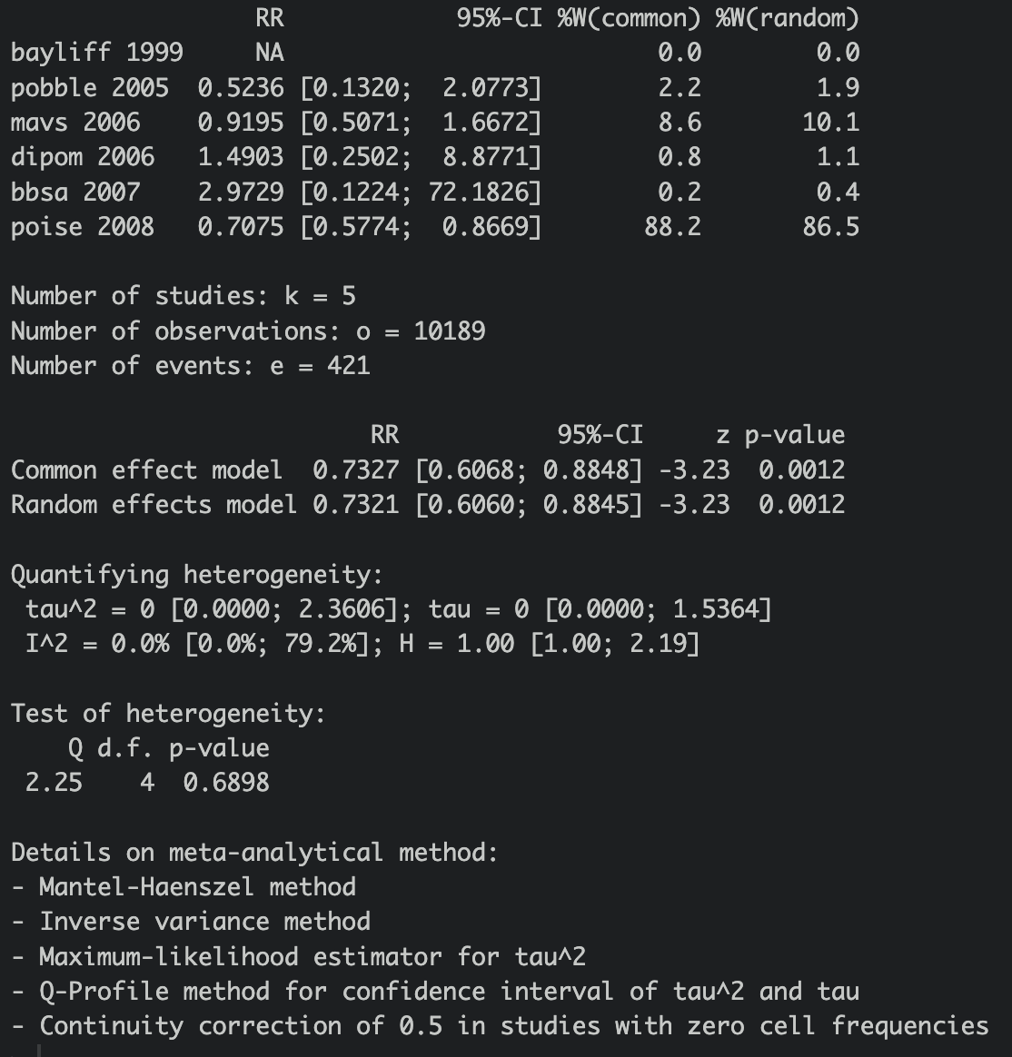Screen dimensions: 1012x1057
Task: Click the '%W(random)' column header
Action: (x=788, y=18)
